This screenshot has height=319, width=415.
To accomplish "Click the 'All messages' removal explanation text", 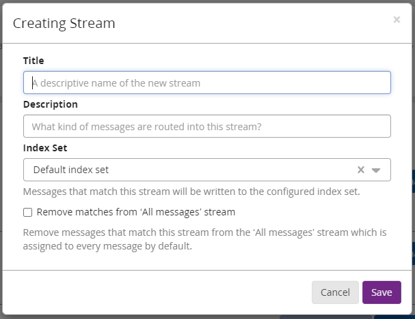I will 204,239.
